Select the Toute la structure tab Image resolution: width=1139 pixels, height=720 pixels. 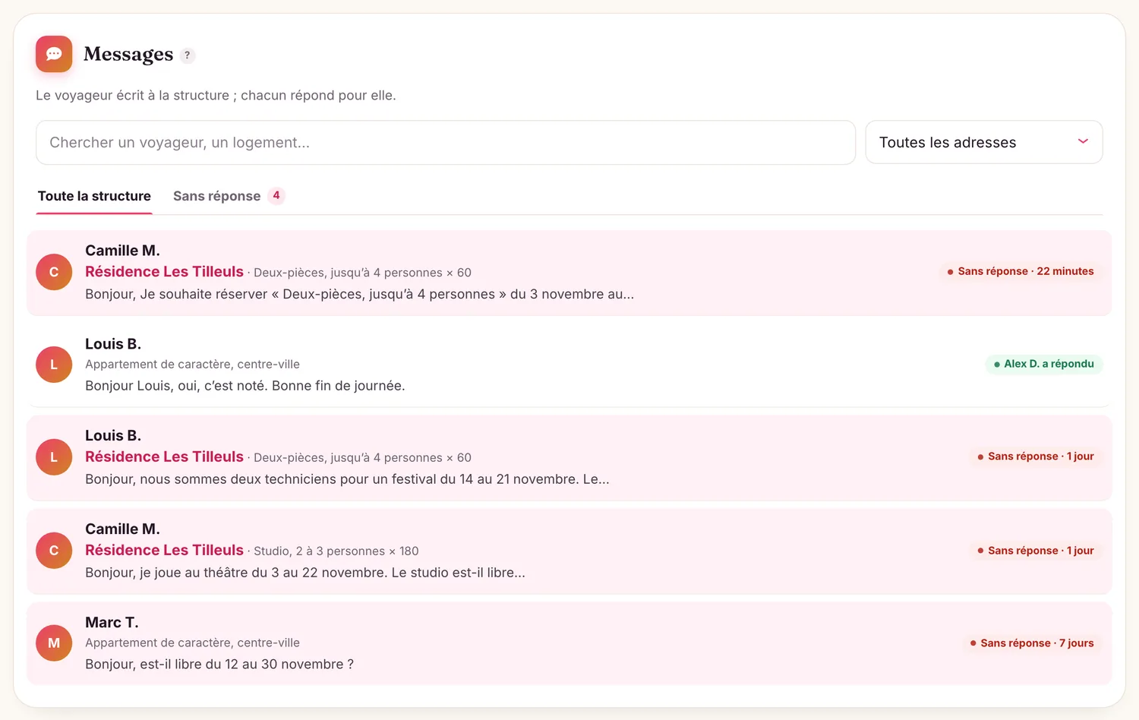pyautogui.click(x=94, y=196)
